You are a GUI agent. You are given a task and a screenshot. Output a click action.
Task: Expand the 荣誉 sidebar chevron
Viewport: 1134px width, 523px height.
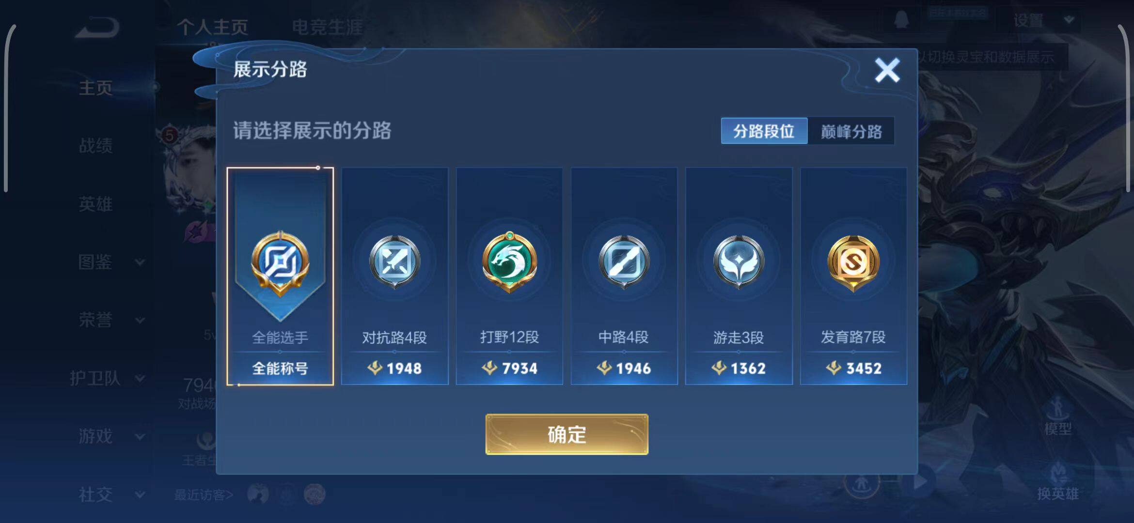140,320
